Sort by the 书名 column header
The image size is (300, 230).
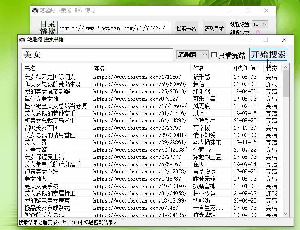tap(56, 68)
